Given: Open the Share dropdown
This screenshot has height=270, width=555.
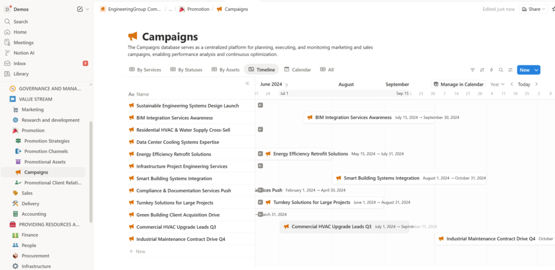Looking at the screenshot, I should click(x=533, y=9).
